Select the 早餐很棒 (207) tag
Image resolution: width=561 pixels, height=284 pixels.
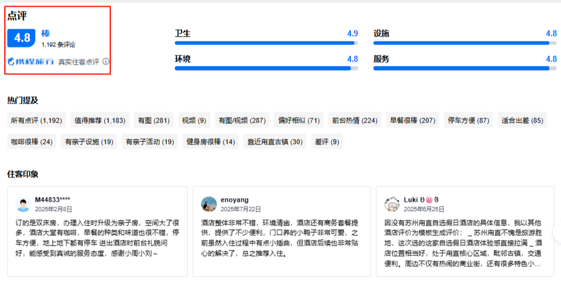click(412, 121)
